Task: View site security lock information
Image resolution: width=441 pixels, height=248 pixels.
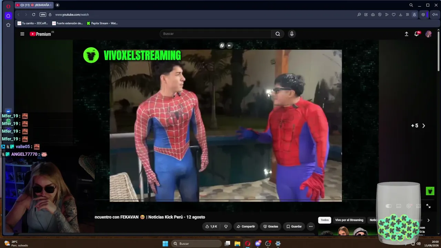Action: click(x=50, y=14)
